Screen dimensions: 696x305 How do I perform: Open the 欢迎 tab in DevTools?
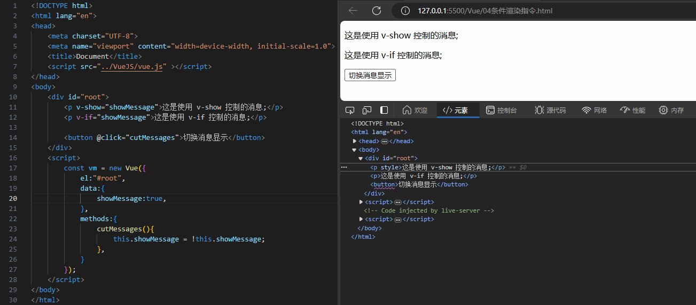pos(415,110)
